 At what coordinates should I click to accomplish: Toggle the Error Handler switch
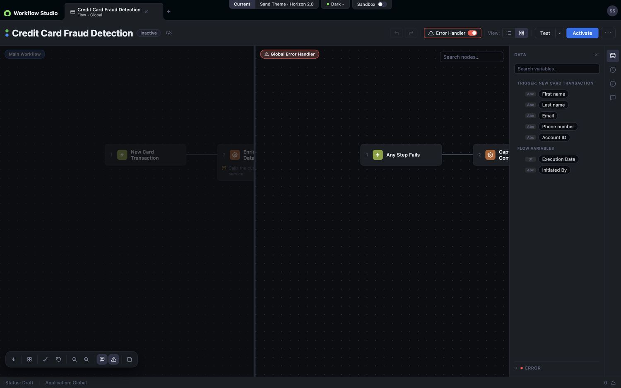pos(472,33)
